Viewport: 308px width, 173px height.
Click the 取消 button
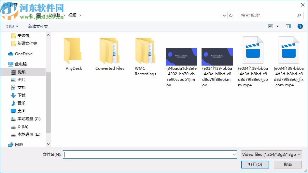point(288,164)
